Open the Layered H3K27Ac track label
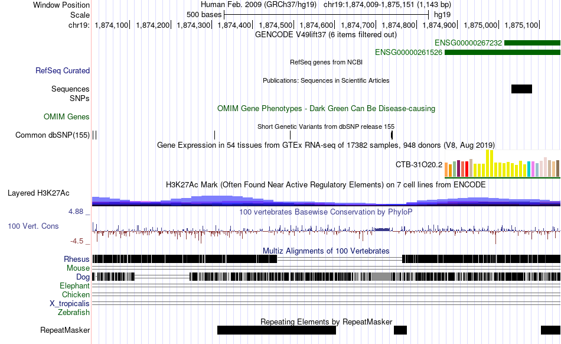561x344 pixels. click(x=38, y=193)
